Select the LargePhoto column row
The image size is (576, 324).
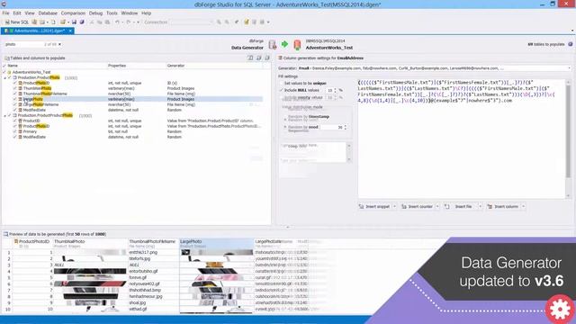coord(138,99)
